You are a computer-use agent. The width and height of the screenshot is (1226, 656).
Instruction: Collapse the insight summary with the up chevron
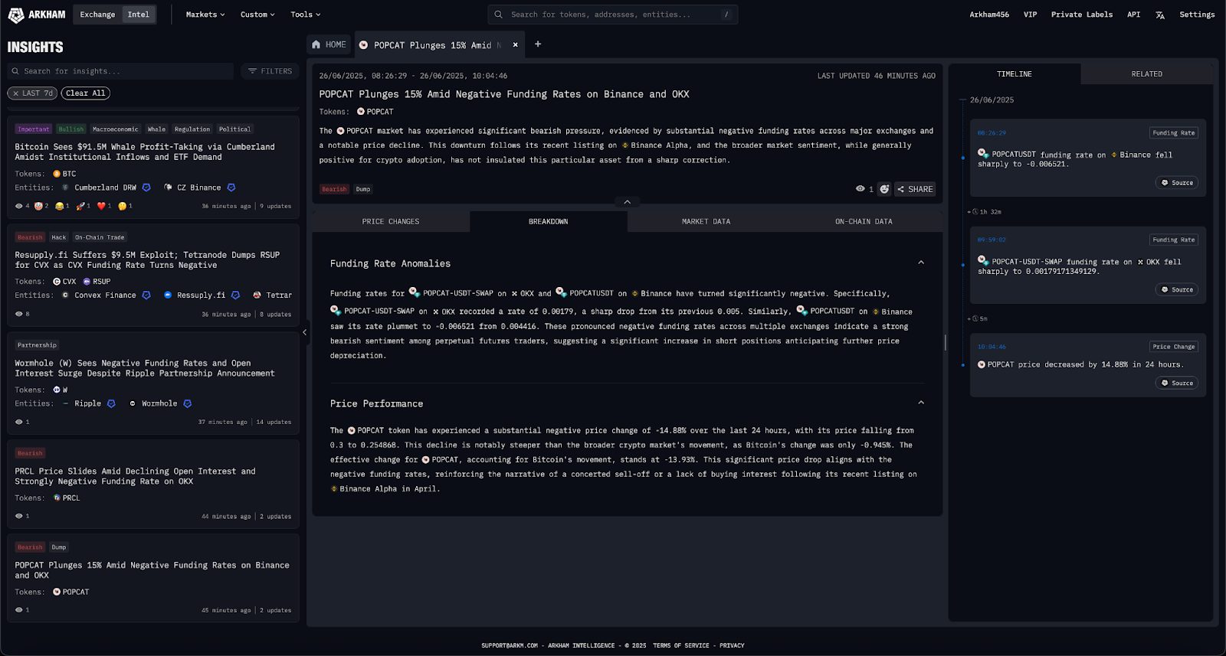tap(627, 202)
